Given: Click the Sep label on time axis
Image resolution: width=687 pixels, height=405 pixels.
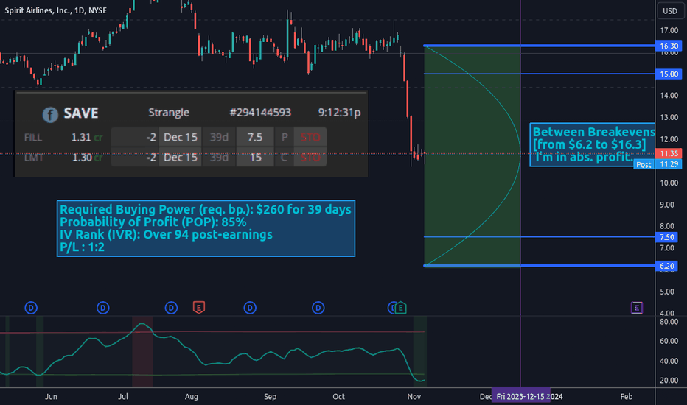Looking at the screenshot, I should click(270, 397).
